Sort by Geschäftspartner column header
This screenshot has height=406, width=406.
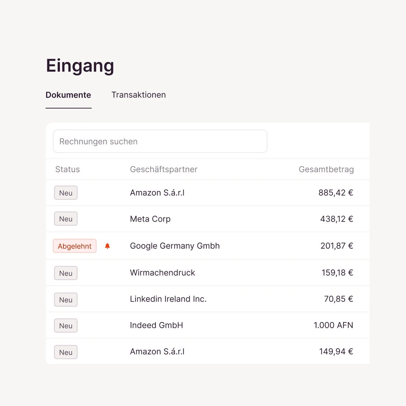tap(164, 169)
